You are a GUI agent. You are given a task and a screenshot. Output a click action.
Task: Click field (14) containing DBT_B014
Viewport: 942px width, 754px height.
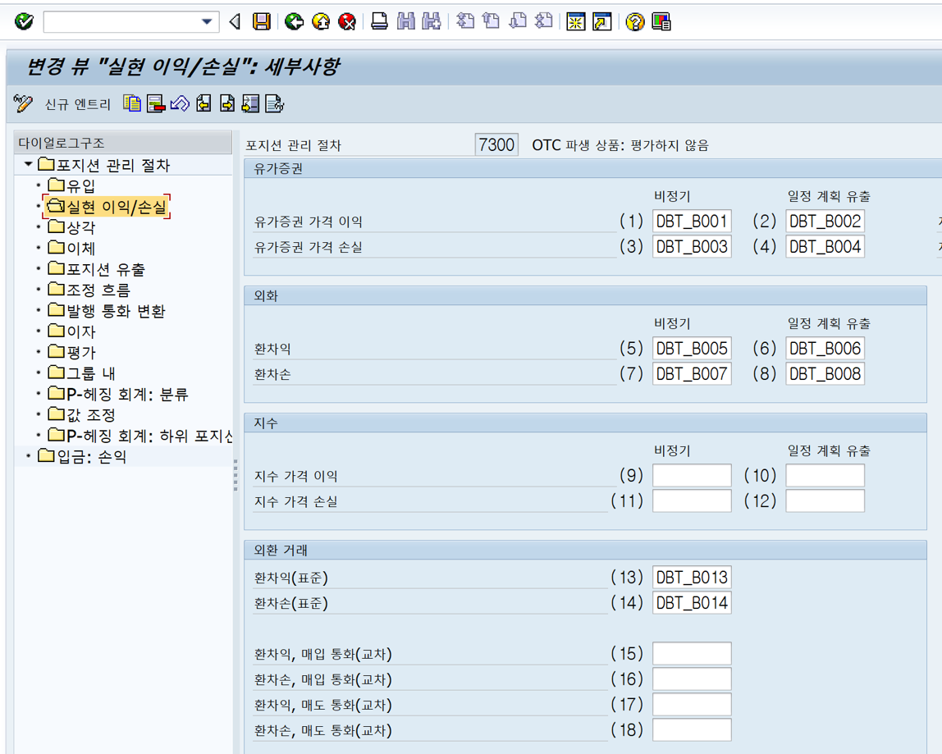click(692, 602)
